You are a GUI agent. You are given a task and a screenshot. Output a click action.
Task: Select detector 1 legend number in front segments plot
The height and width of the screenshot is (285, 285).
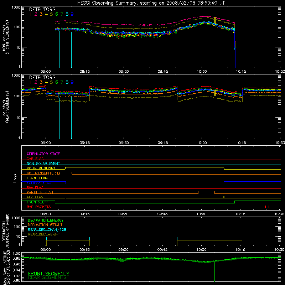31,14
